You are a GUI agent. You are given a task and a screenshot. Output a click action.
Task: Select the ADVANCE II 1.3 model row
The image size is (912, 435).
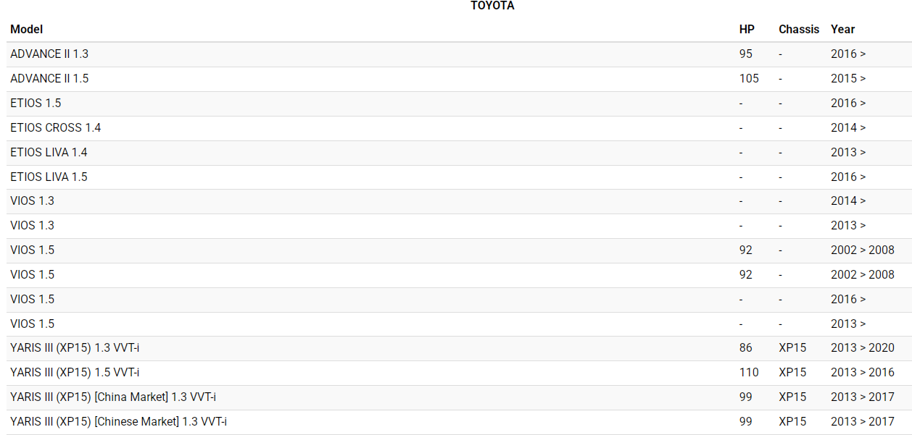coord(49,54)
